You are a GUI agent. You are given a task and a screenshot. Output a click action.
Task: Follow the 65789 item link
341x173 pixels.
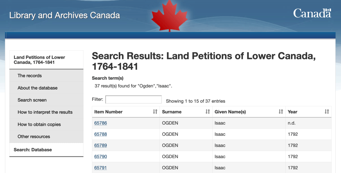pos(100,145)
